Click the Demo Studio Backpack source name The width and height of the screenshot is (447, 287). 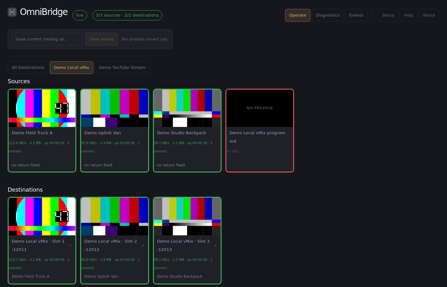[182, 133]
